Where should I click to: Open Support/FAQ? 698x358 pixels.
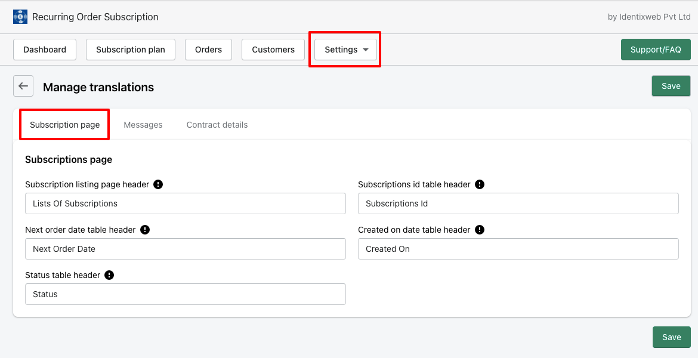click(656, 50)
